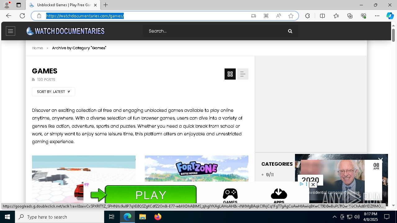Open the Copilot sidebar
This screenshot has width=397, height=223.
point(390,16)
